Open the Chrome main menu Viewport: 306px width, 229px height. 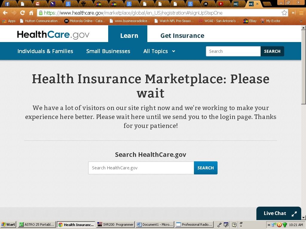point(301,13)
